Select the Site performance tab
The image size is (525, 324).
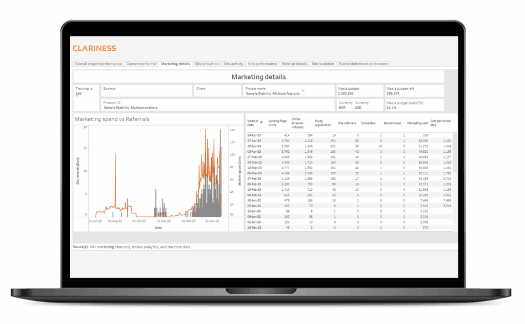click(262, 64)
